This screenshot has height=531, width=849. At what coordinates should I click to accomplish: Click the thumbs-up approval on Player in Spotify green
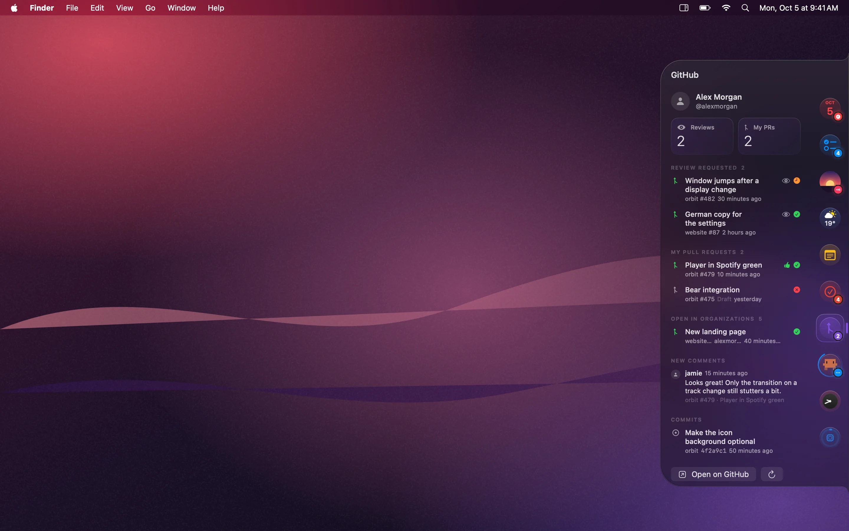pos(787,265)
